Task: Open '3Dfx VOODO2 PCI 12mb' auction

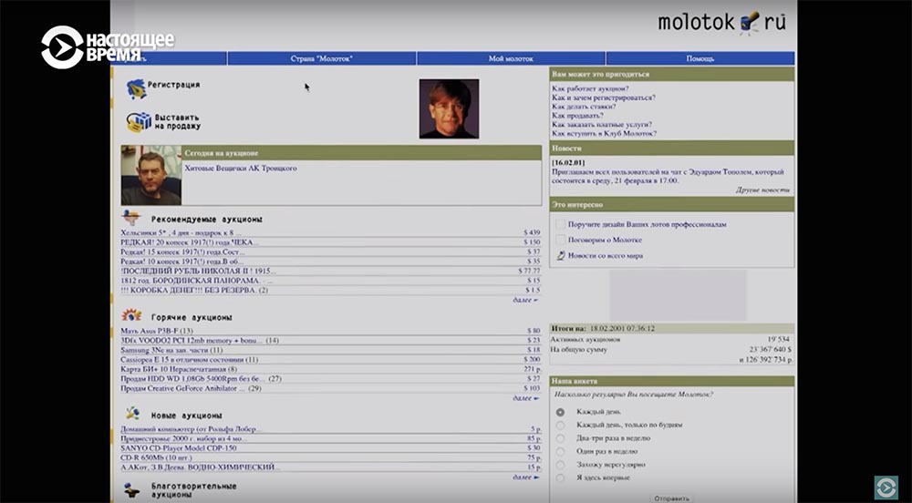Action: [200, 340]
